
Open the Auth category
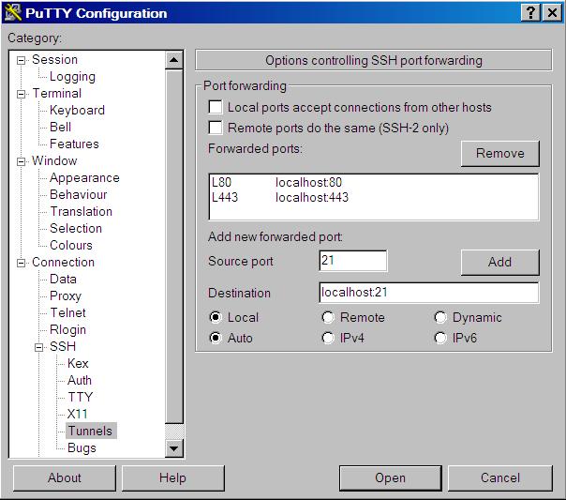(x=80, y=381)
